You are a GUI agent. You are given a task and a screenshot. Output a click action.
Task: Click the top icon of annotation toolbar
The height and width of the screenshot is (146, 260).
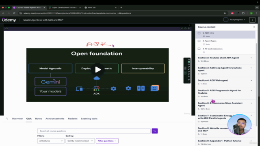(x=188, y=60)
